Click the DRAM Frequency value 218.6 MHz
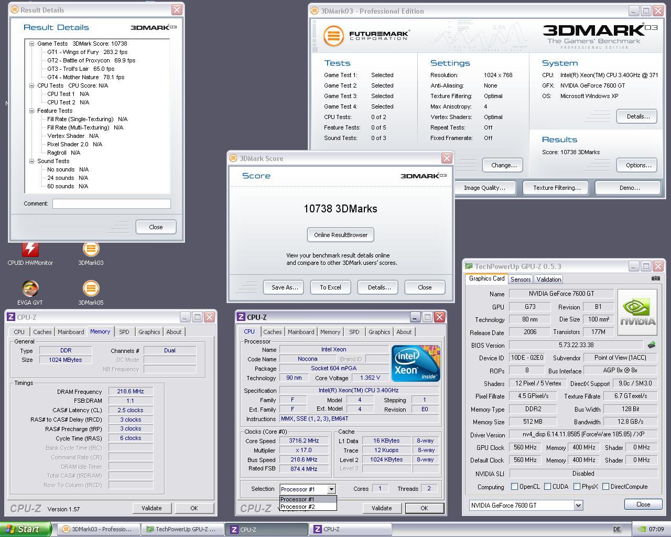Screen dimensions: 671x537 (131, 391)
